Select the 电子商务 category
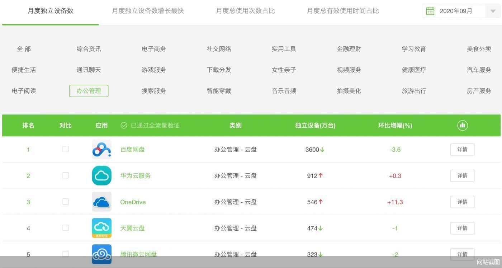This screenshot has width=502, height=268. click(x=154, y=49)
